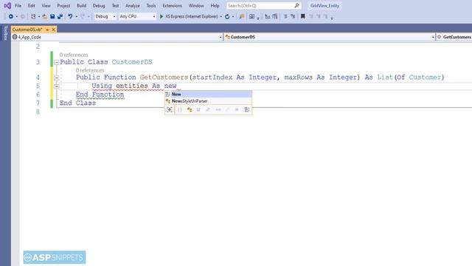Viewport: 472px width, 266px height.
Task: Click 'End Class' on line 7
Action: (77, 103)
